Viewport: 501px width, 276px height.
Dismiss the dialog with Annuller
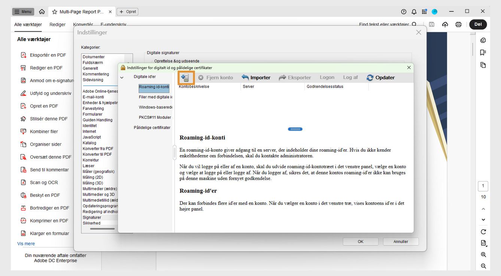pos(400,241)
